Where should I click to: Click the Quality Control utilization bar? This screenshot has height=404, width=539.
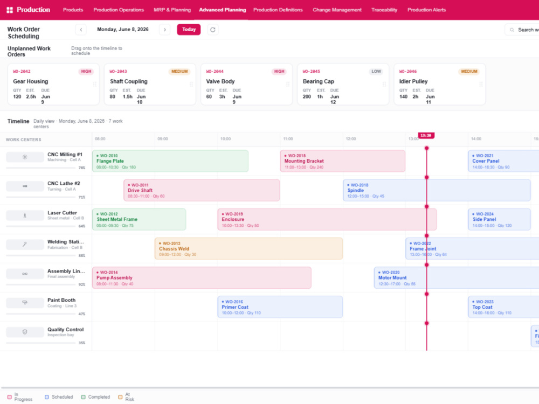41,343
